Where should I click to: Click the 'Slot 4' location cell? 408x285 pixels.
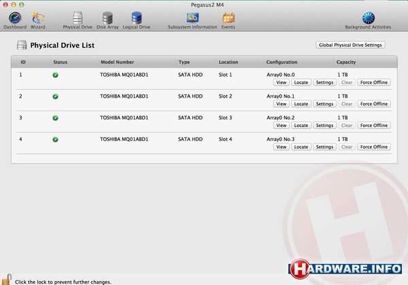click(225, 139)
